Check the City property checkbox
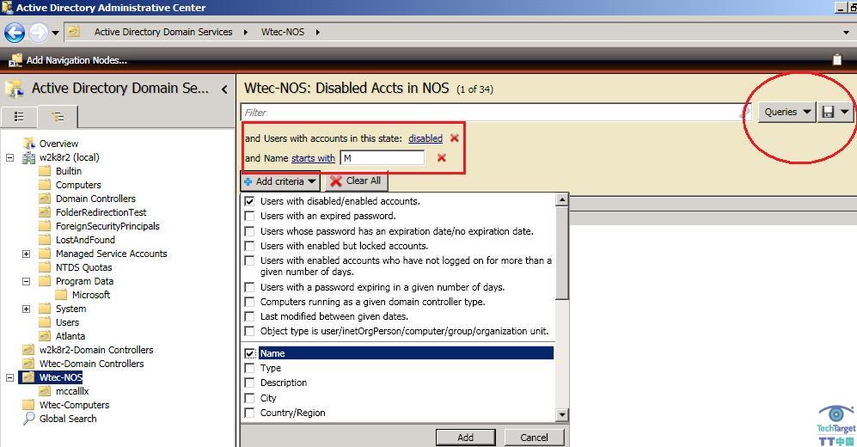 click(250, 398)
